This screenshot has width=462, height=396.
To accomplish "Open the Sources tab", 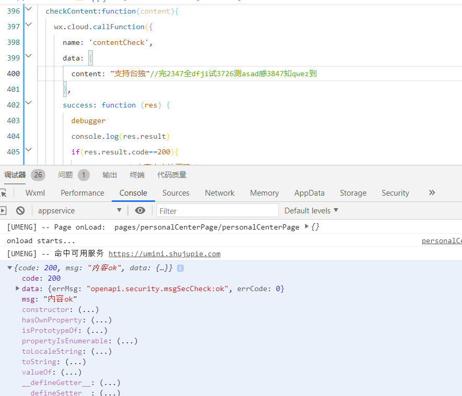I will (x=176, y=193).
